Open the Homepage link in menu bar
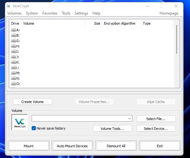The image size is (190, 158). click(x=169, y=13)
